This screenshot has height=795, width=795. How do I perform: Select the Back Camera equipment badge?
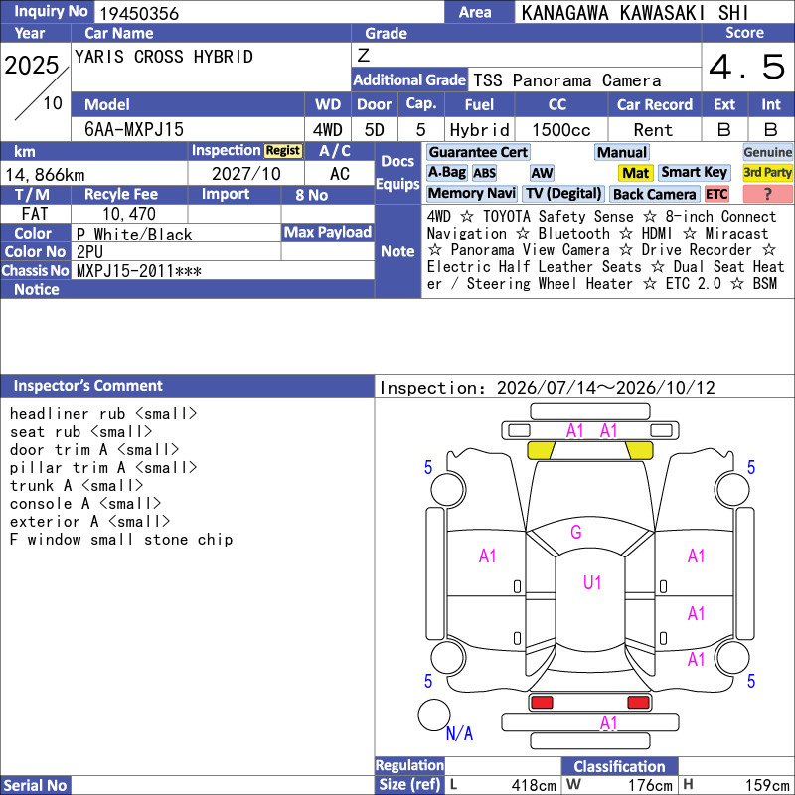click(x=654, y=194)
